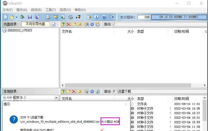Select BT种子文件 row dated 2022-03-04 11:08
This screenshot has height=131, width=208.
pos(166,127)
